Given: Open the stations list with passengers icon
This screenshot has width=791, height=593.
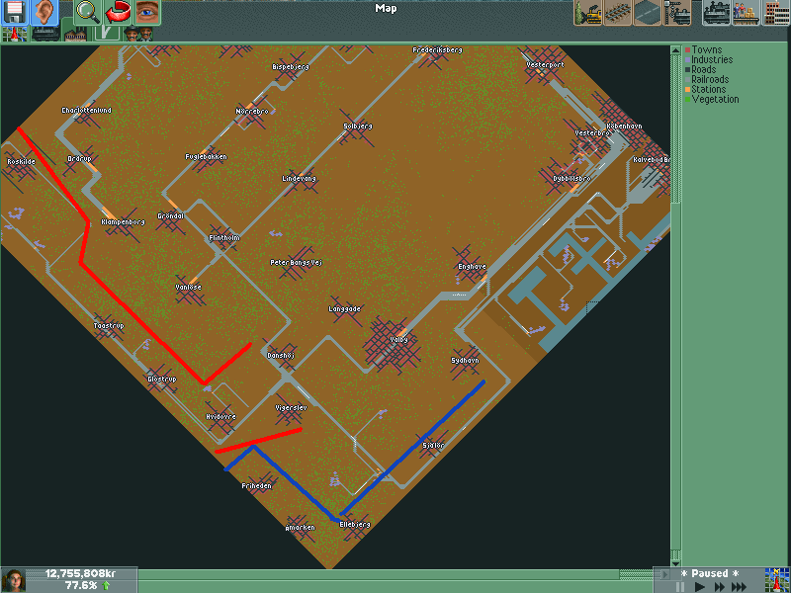Looking at the screenshot, I should pos(746,12).
